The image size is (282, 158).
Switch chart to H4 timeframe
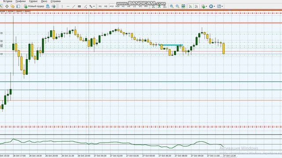tap(129, 6)
